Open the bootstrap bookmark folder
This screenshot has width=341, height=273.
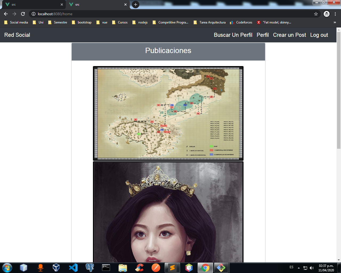tap(82, 22)
